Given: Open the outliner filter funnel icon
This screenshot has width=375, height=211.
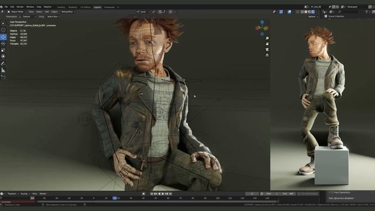Looking at the screenshot, I should click(x=367, y=12).
